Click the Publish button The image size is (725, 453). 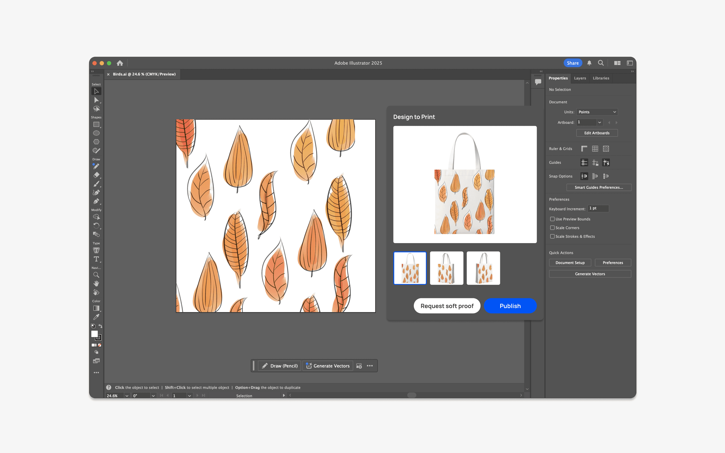pos(510,306)
